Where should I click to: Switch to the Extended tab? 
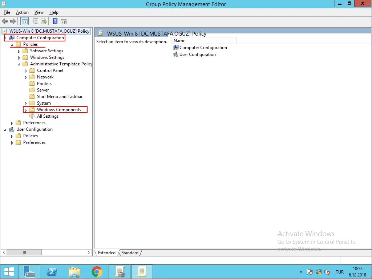pos(106,253)
